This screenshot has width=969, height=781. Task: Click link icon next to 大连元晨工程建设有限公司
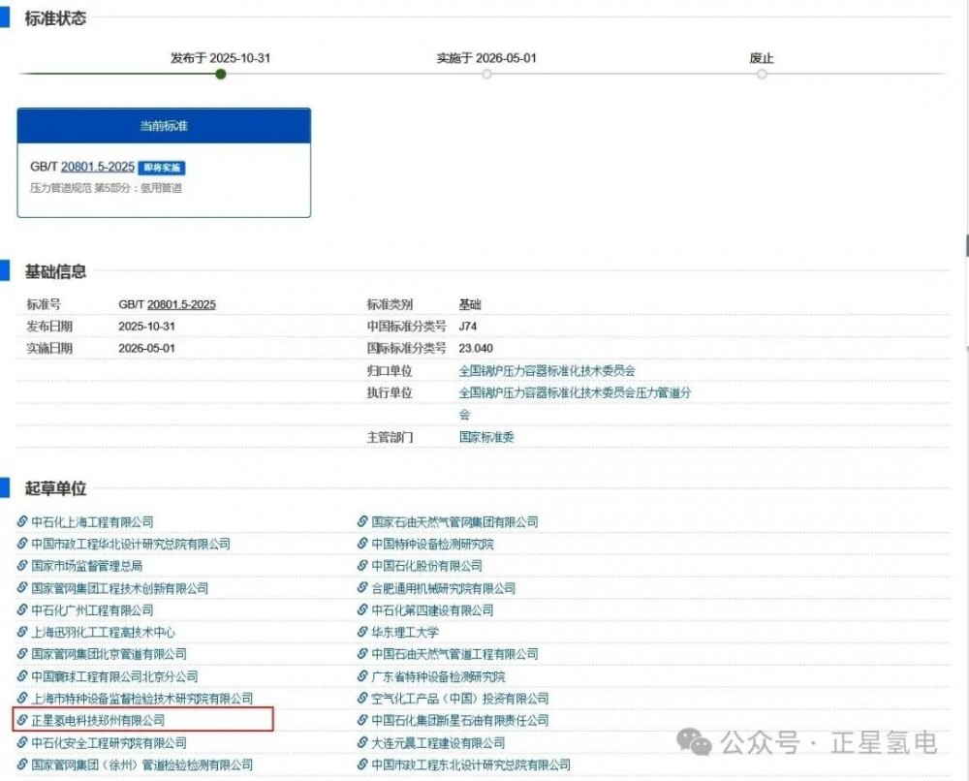point(362,743)
